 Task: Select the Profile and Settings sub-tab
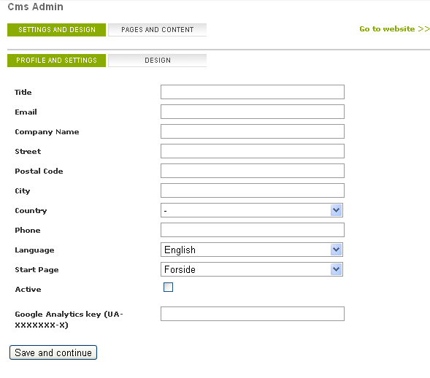pos(56,61)
